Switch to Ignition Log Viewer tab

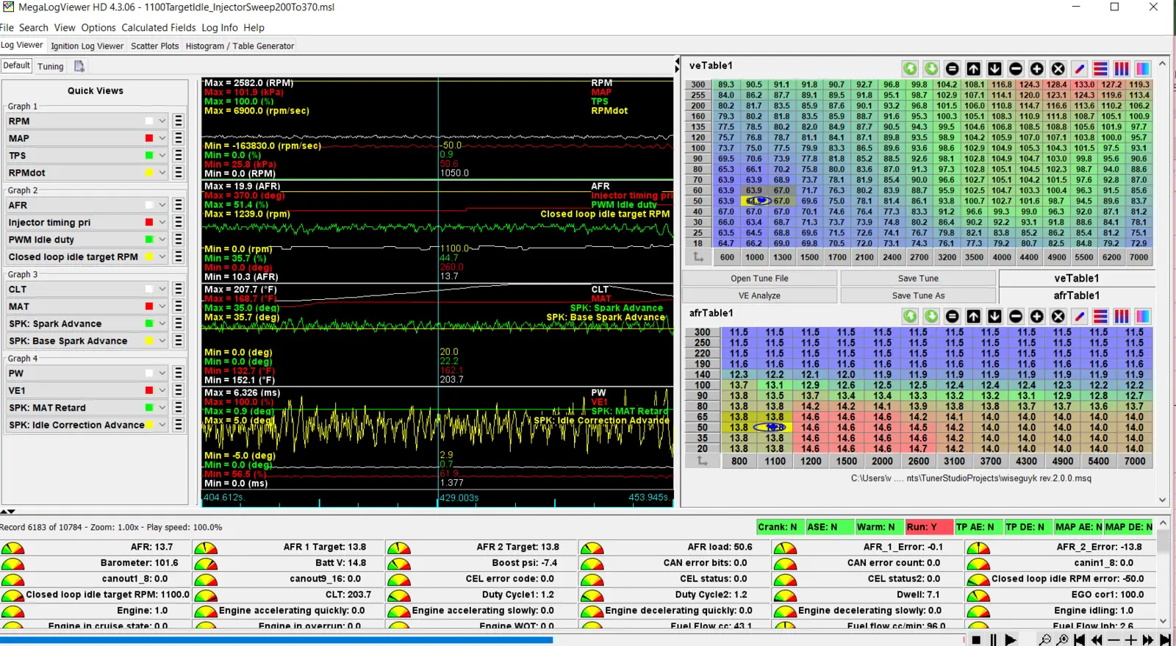point(87,46)
